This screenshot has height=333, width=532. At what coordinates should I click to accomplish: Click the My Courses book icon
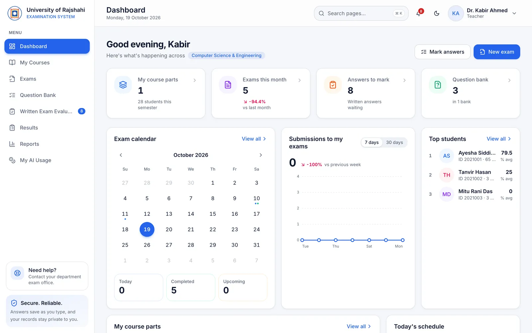click(x=12, y=63)
